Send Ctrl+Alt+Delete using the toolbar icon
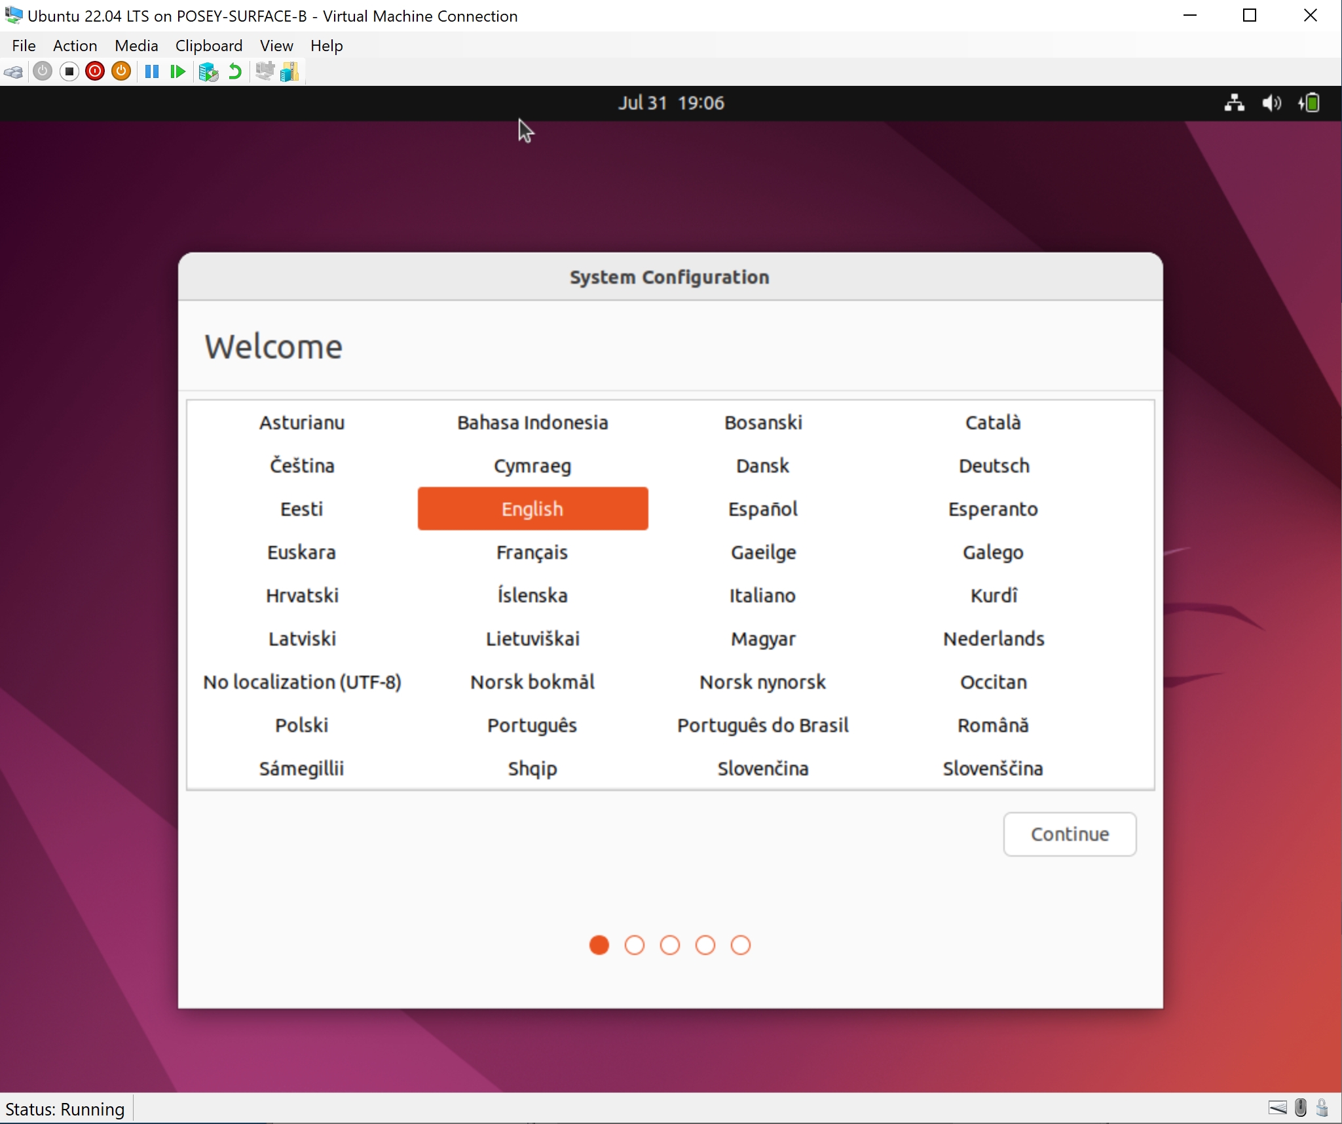 tap(14, 71)
